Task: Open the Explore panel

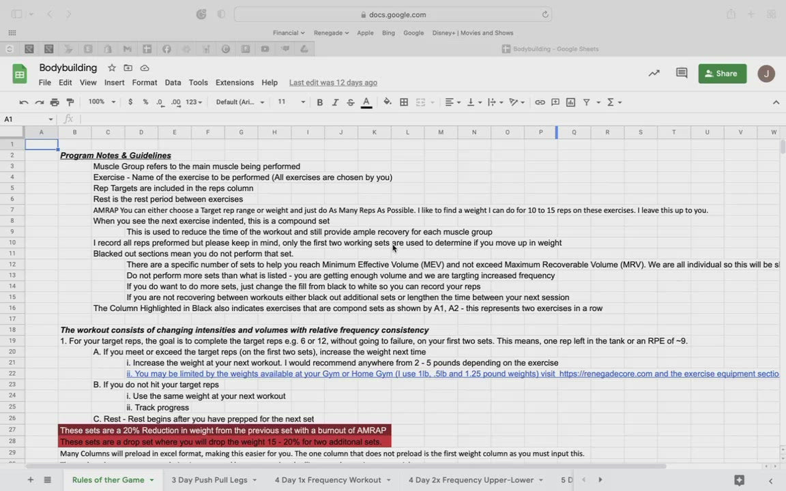Action: [739, 480]
